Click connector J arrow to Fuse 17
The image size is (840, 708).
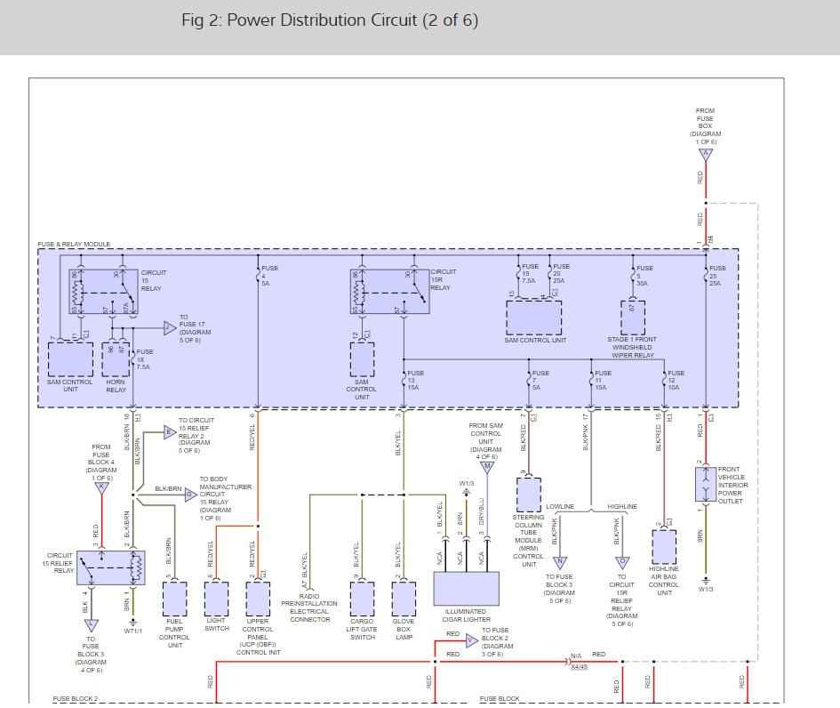click(x=170, y=326)
